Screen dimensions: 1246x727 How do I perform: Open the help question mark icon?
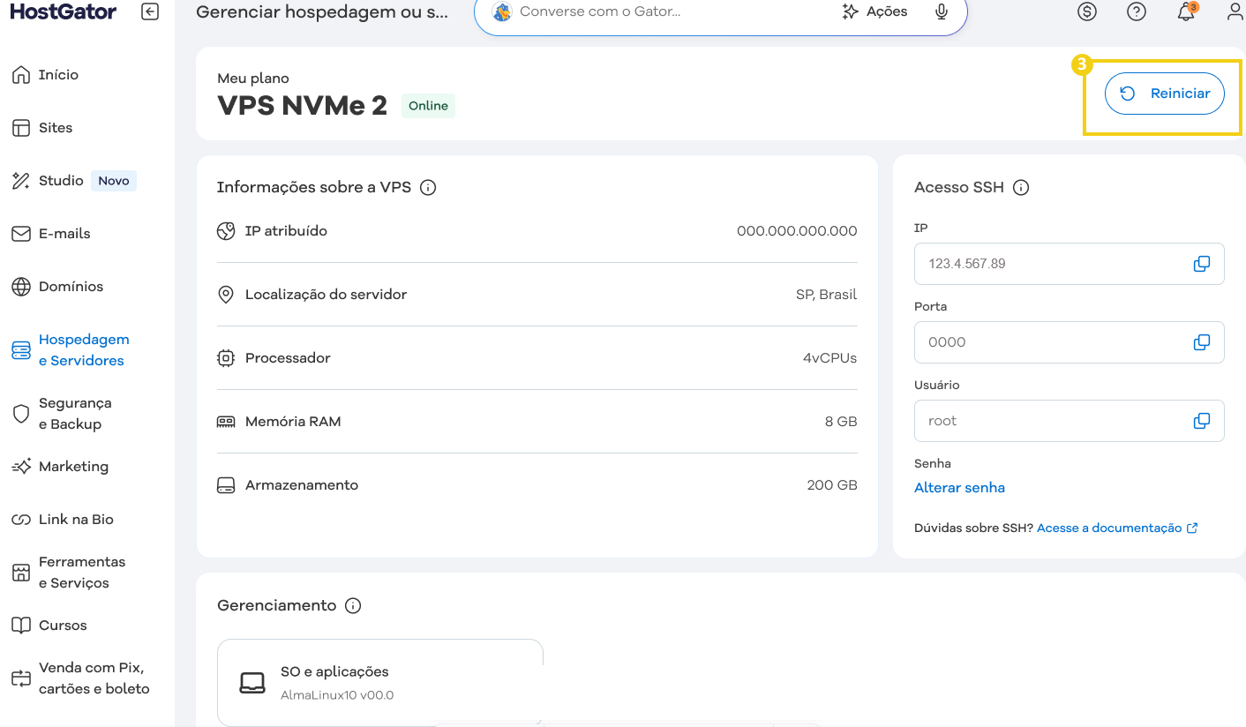point(1136,11)
